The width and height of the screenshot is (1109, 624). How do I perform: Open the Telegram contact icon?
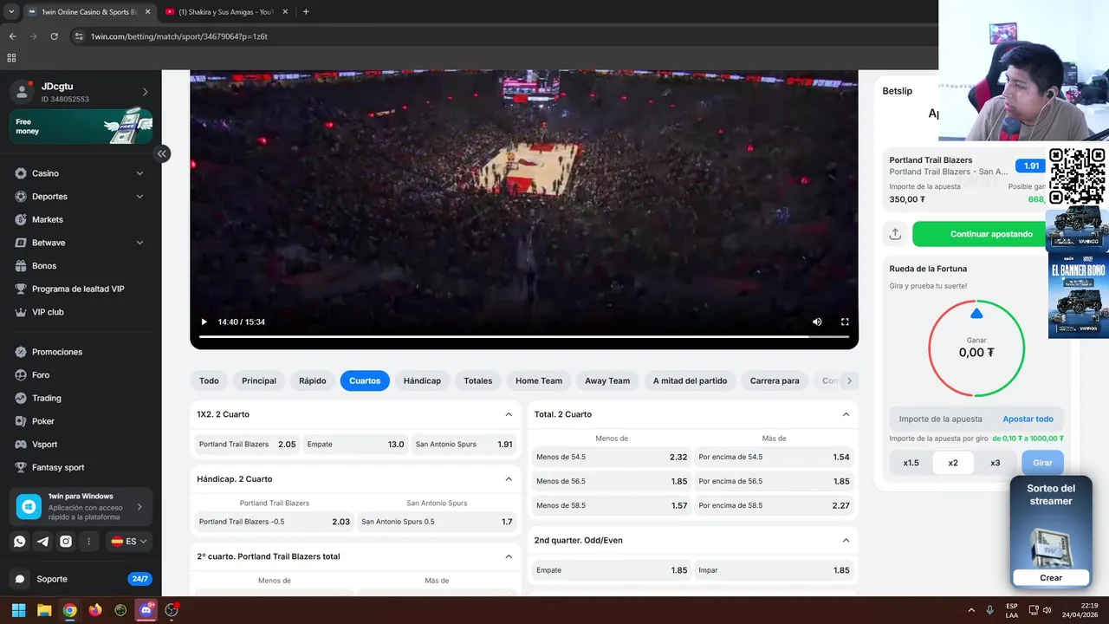coord(42,542)
